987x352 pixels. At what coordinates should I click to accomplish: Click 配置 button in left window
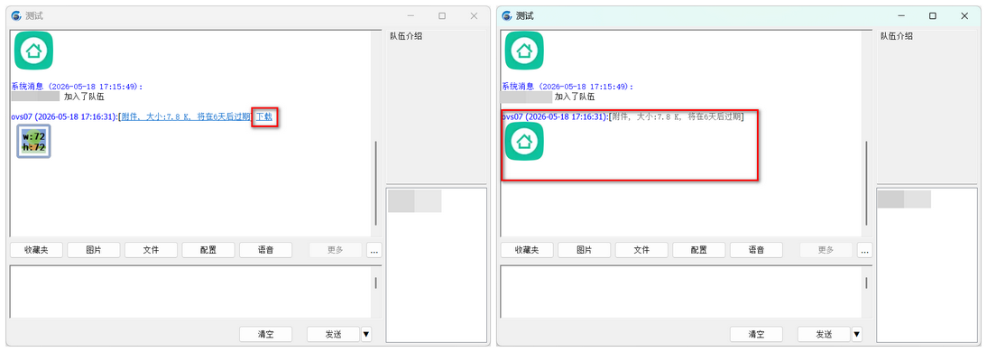click(208, 250)
